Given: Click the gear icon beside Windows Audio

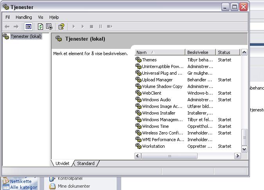Looking at the screenshot, I should click(x=138, y=99).
